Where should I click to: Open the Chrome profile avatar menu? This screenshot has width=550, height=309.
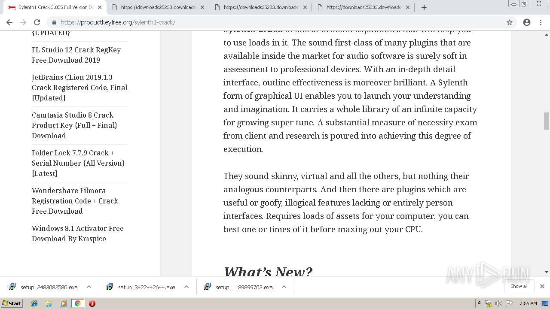point(527,22)
